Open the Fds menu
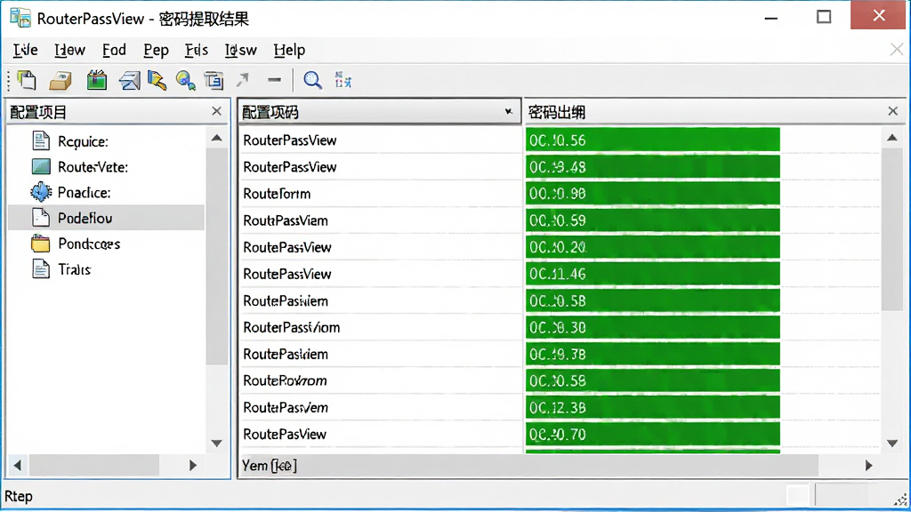 tap(197, 50)
